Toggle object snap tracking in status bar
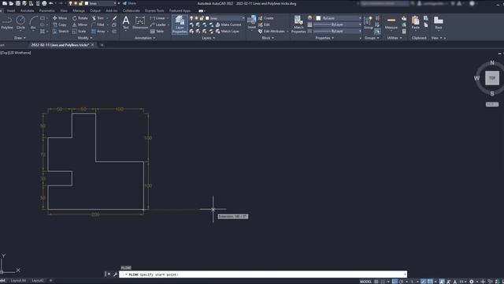The width and height of the screenshot is (504, 284). [x=424, y=282]
